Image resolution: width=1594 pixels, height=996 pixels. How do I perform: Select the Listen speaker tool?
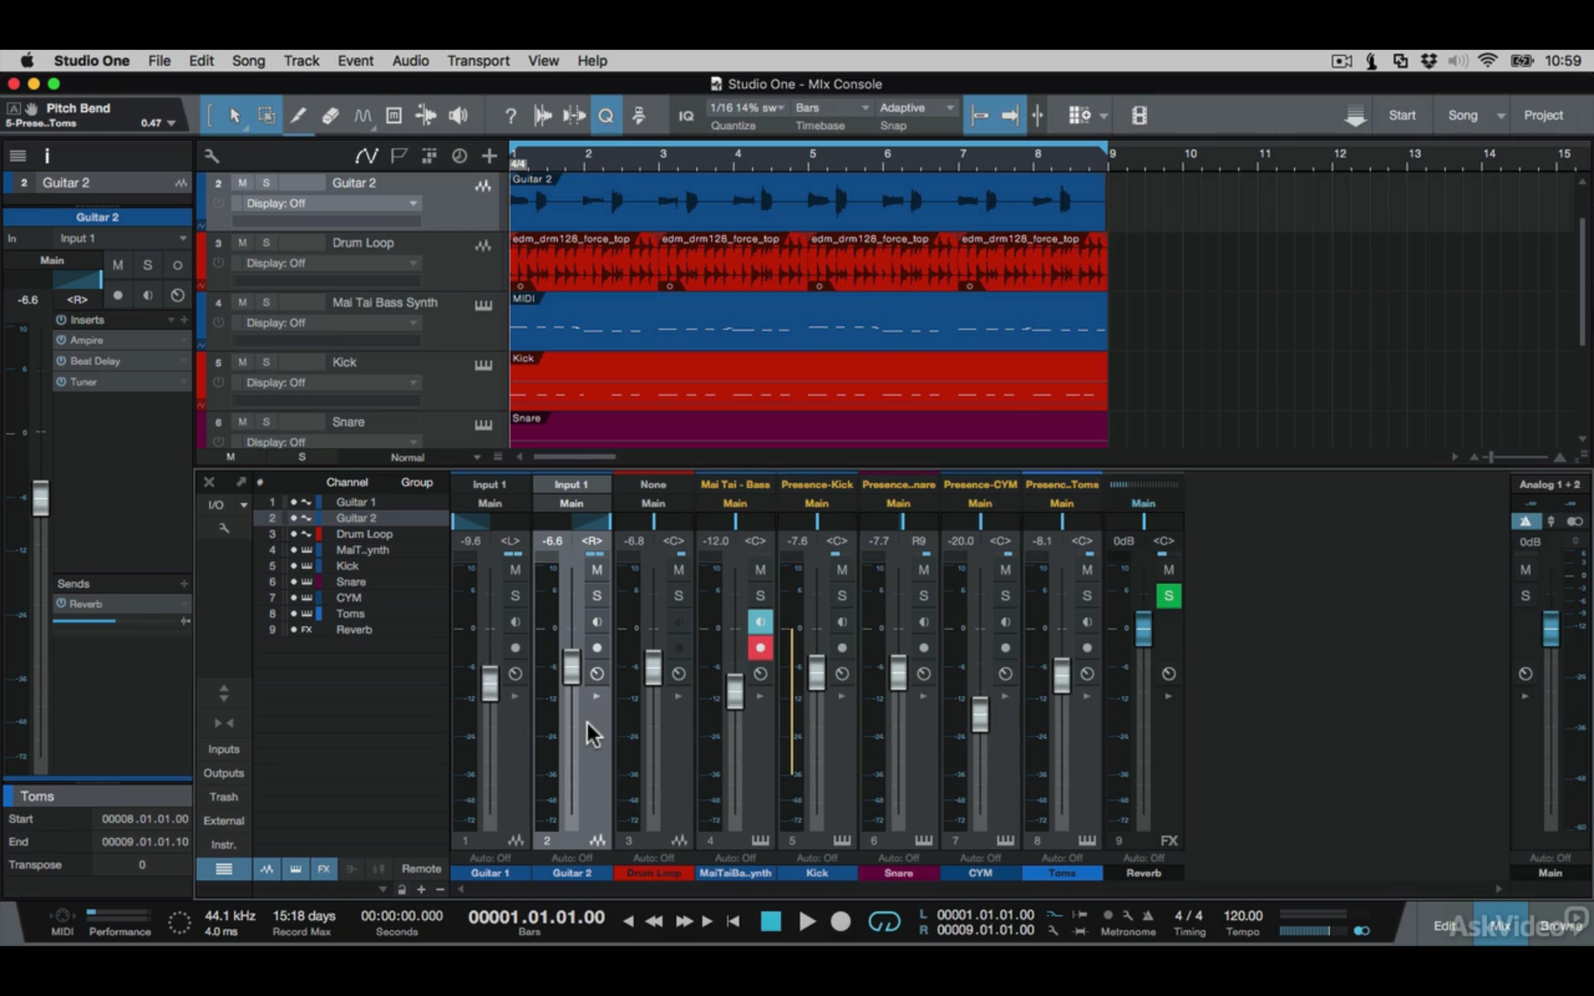click(458, 116)
